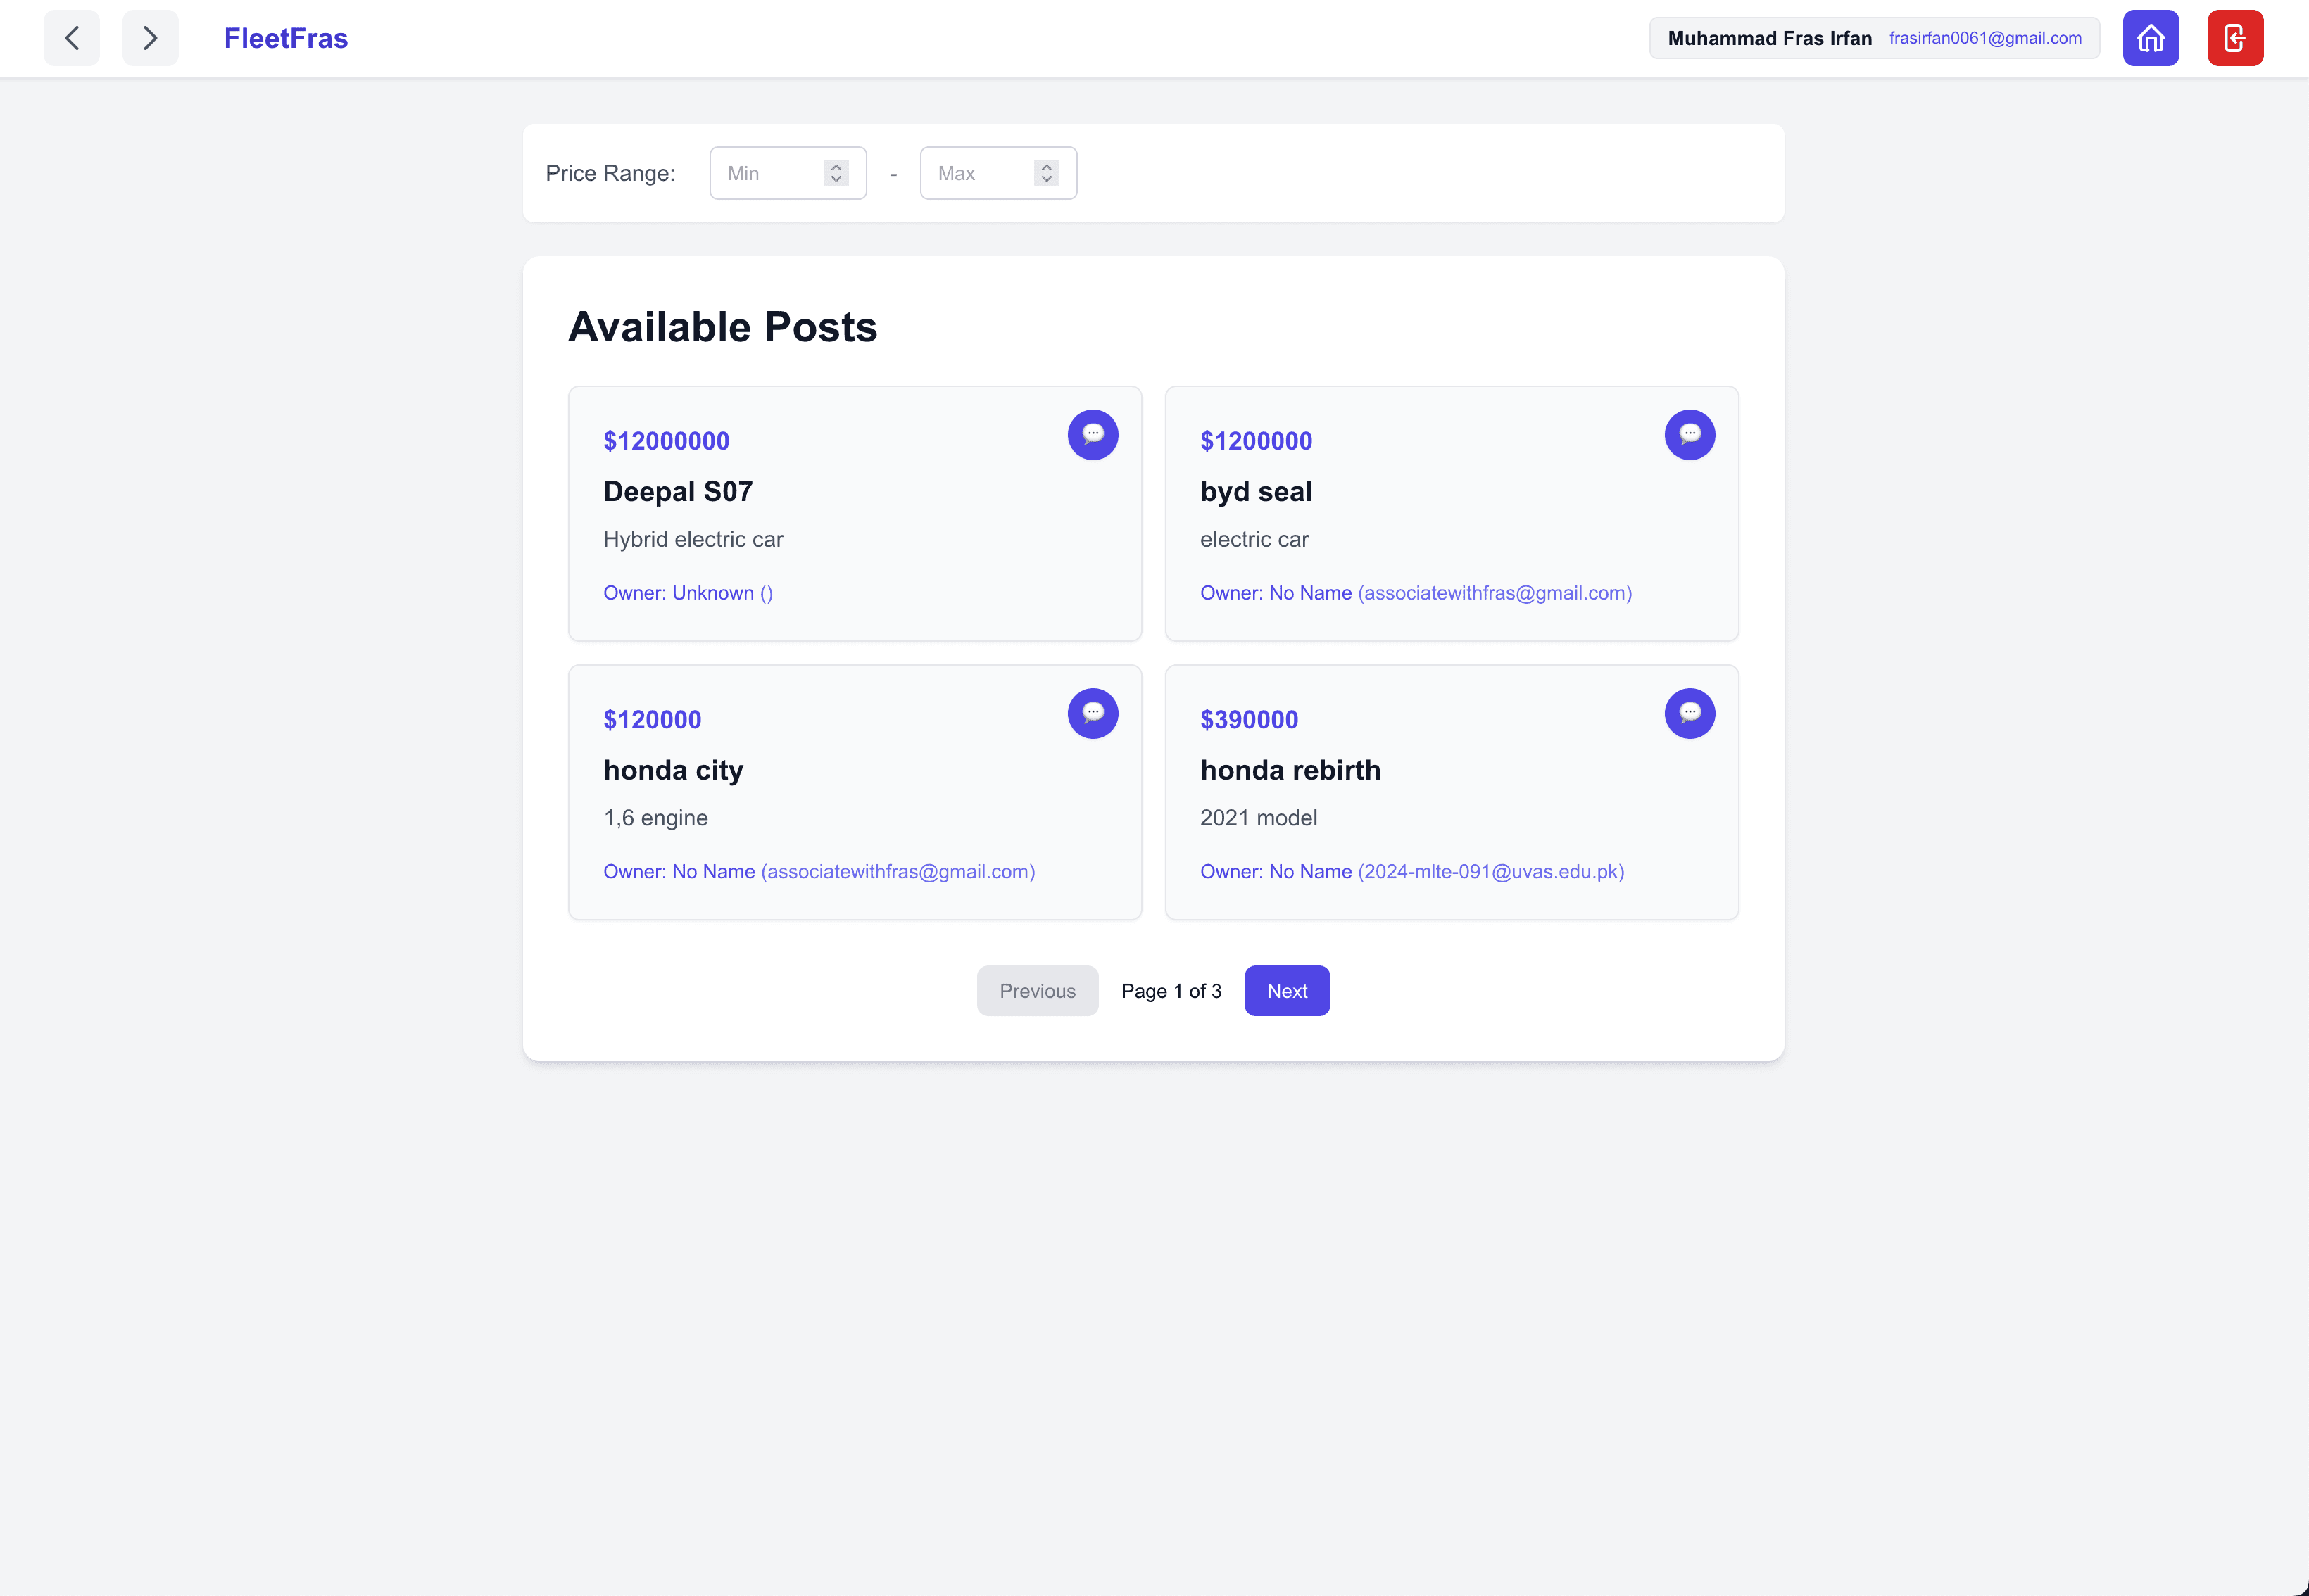Click the Min price input field
Viewport: 2309px width, 1596px height.
pyautogui.click(x=788, y=173)
